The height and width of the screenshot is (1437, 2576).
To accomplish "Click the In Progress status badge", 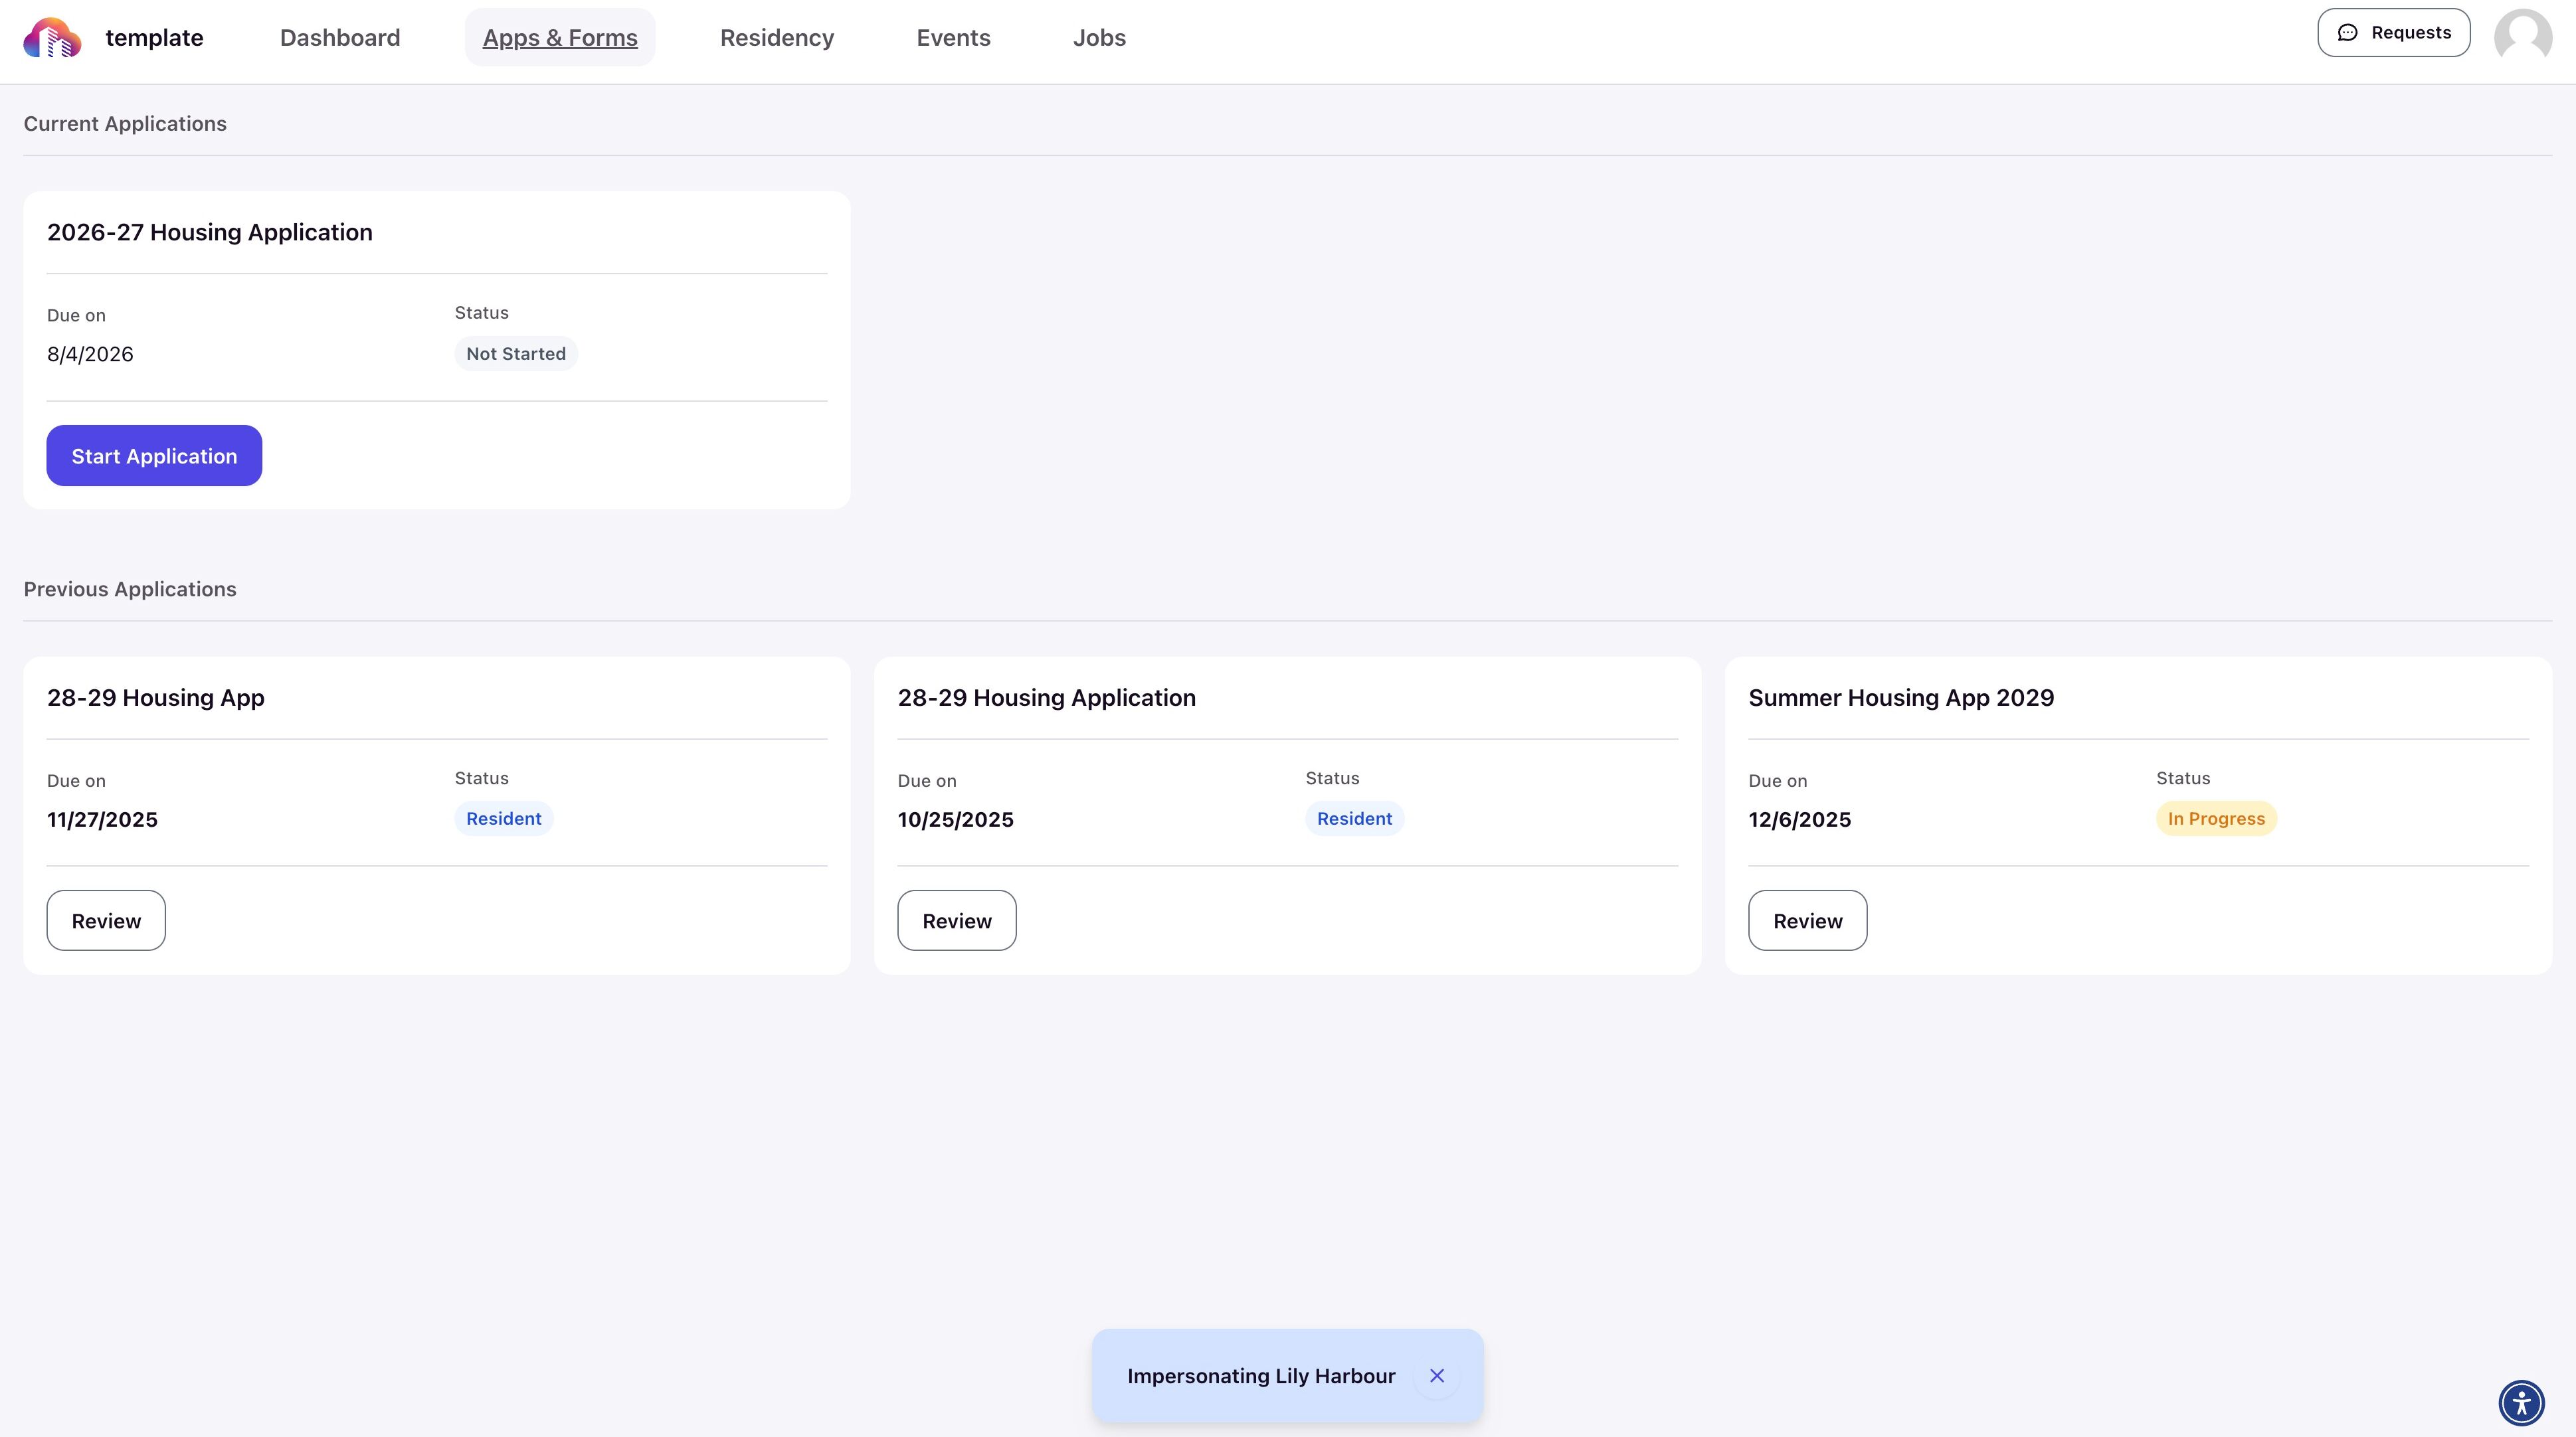I will click(2216, 819).
